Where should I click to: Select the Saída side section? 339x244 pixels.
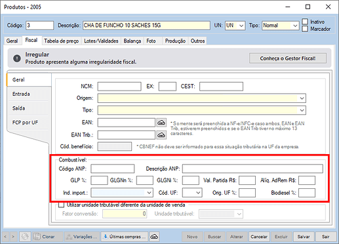pyautogui.click(x=28, y=108)
